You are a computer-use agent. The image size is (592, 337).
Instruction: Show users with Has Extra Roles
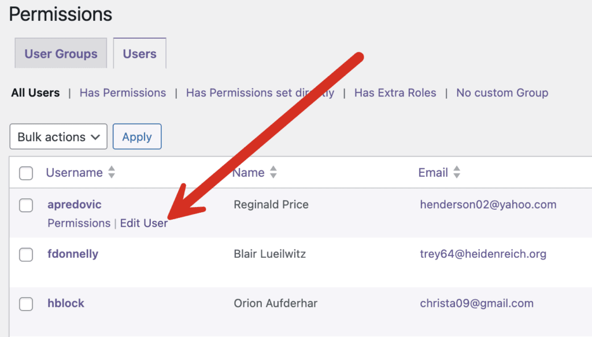pyautogui.click(x=395, y=92)
